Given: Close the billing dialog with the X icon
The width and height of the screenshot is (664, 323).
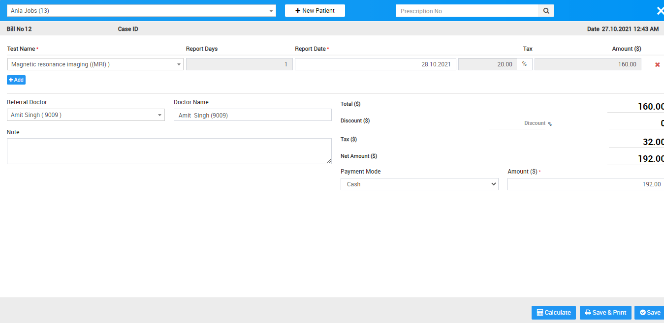Looking at the screenshot, I should click(660, 11).
